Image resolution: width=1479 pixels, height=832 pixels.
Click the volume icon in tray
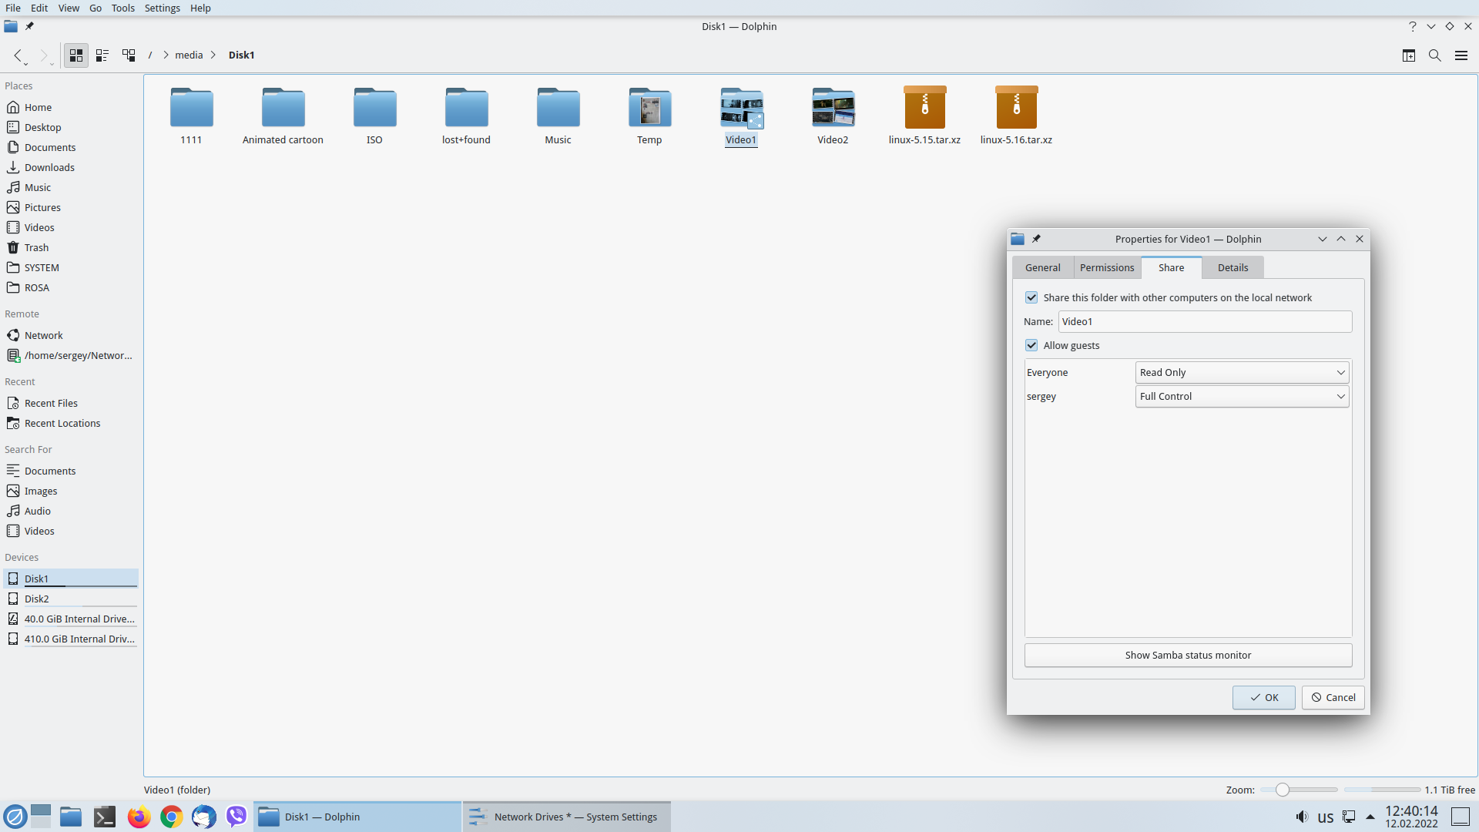[1301, 817]
